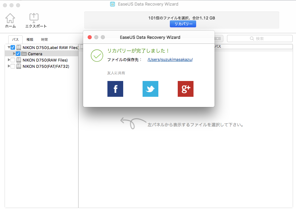Screen dimensions: 296x212
Task: Click the search magnifier icon
Action: click(252, 39)
